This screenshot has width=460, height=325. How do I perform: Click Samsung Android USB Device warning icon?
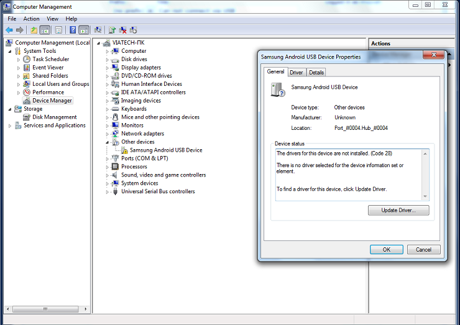[x=125, y=150]
